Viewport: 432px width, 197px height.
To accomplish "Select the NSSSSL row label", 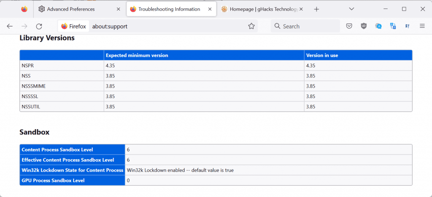I will point(29,96).
